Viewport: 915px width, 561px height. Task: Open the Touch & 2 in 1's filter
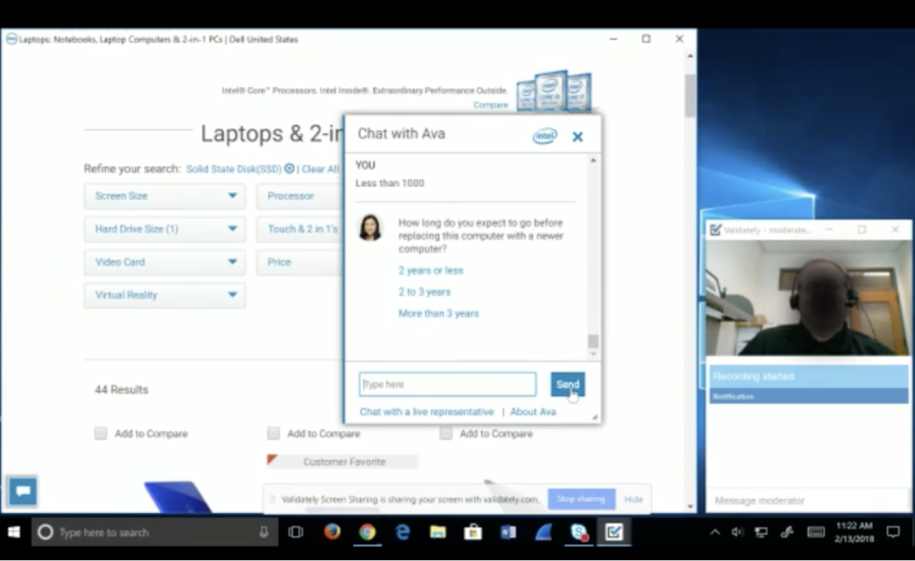(x=300, y=229)
